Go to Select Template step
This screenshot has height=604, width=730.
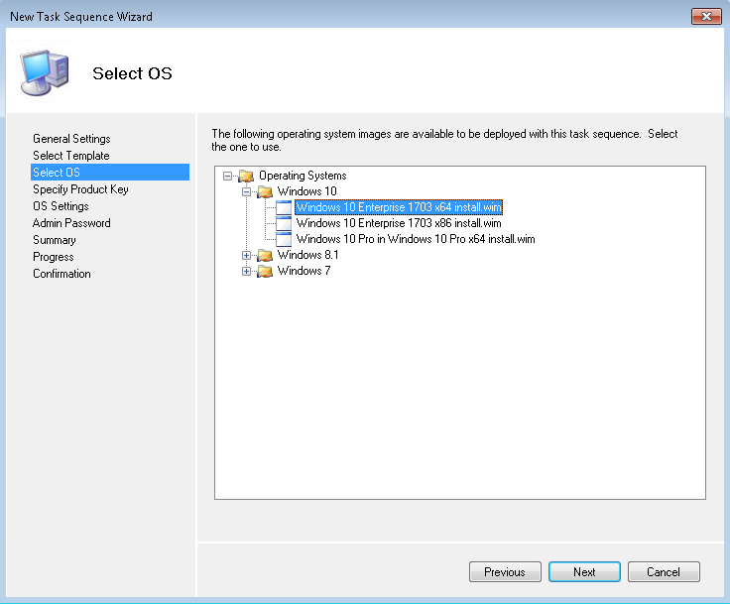pos(70,156)
